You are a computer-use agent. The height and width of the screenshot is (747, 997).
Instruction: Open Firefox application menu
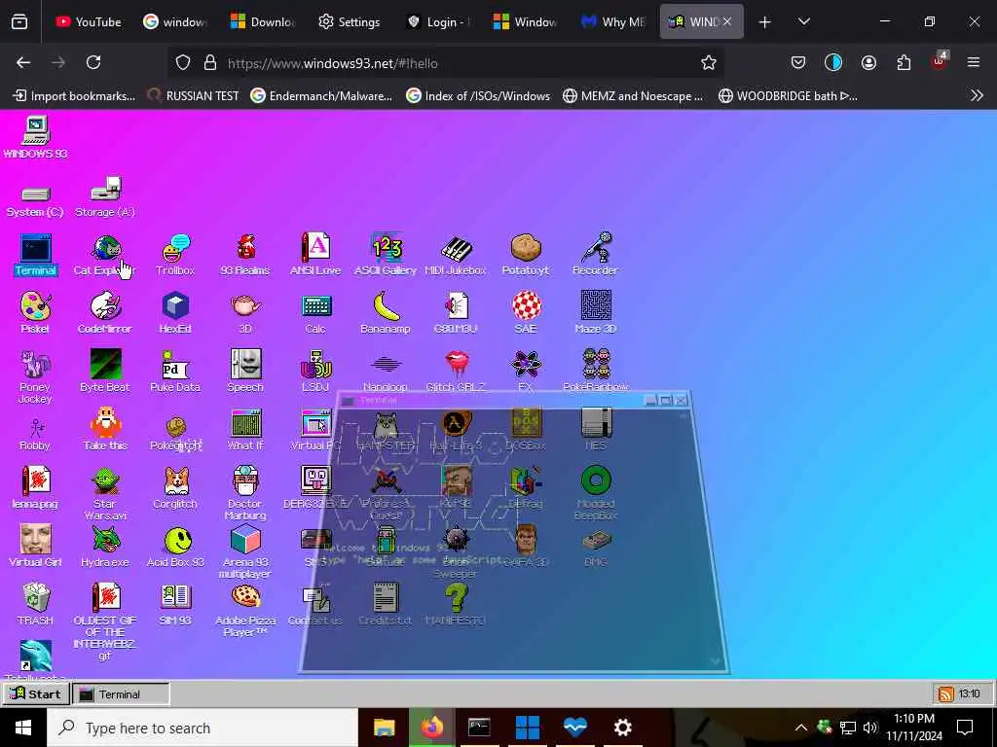pos(974,62)
